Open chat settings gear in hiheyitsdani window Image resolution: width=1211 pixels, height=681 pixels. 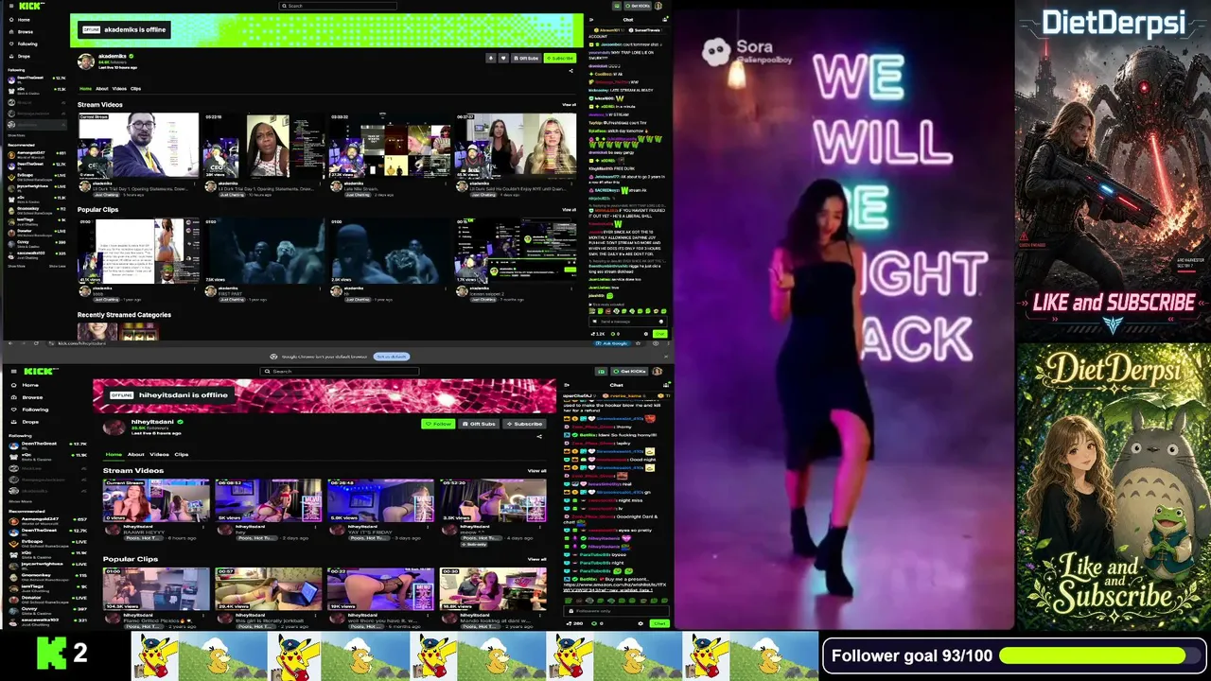[x=641, y=623]
